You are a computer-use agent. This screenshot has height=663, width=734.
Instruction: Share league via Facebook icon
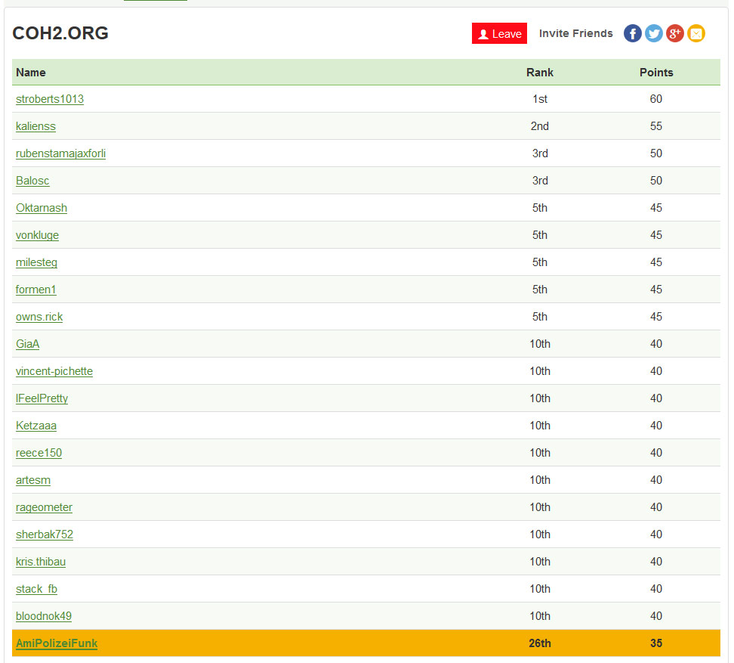[x=632, y=33]
